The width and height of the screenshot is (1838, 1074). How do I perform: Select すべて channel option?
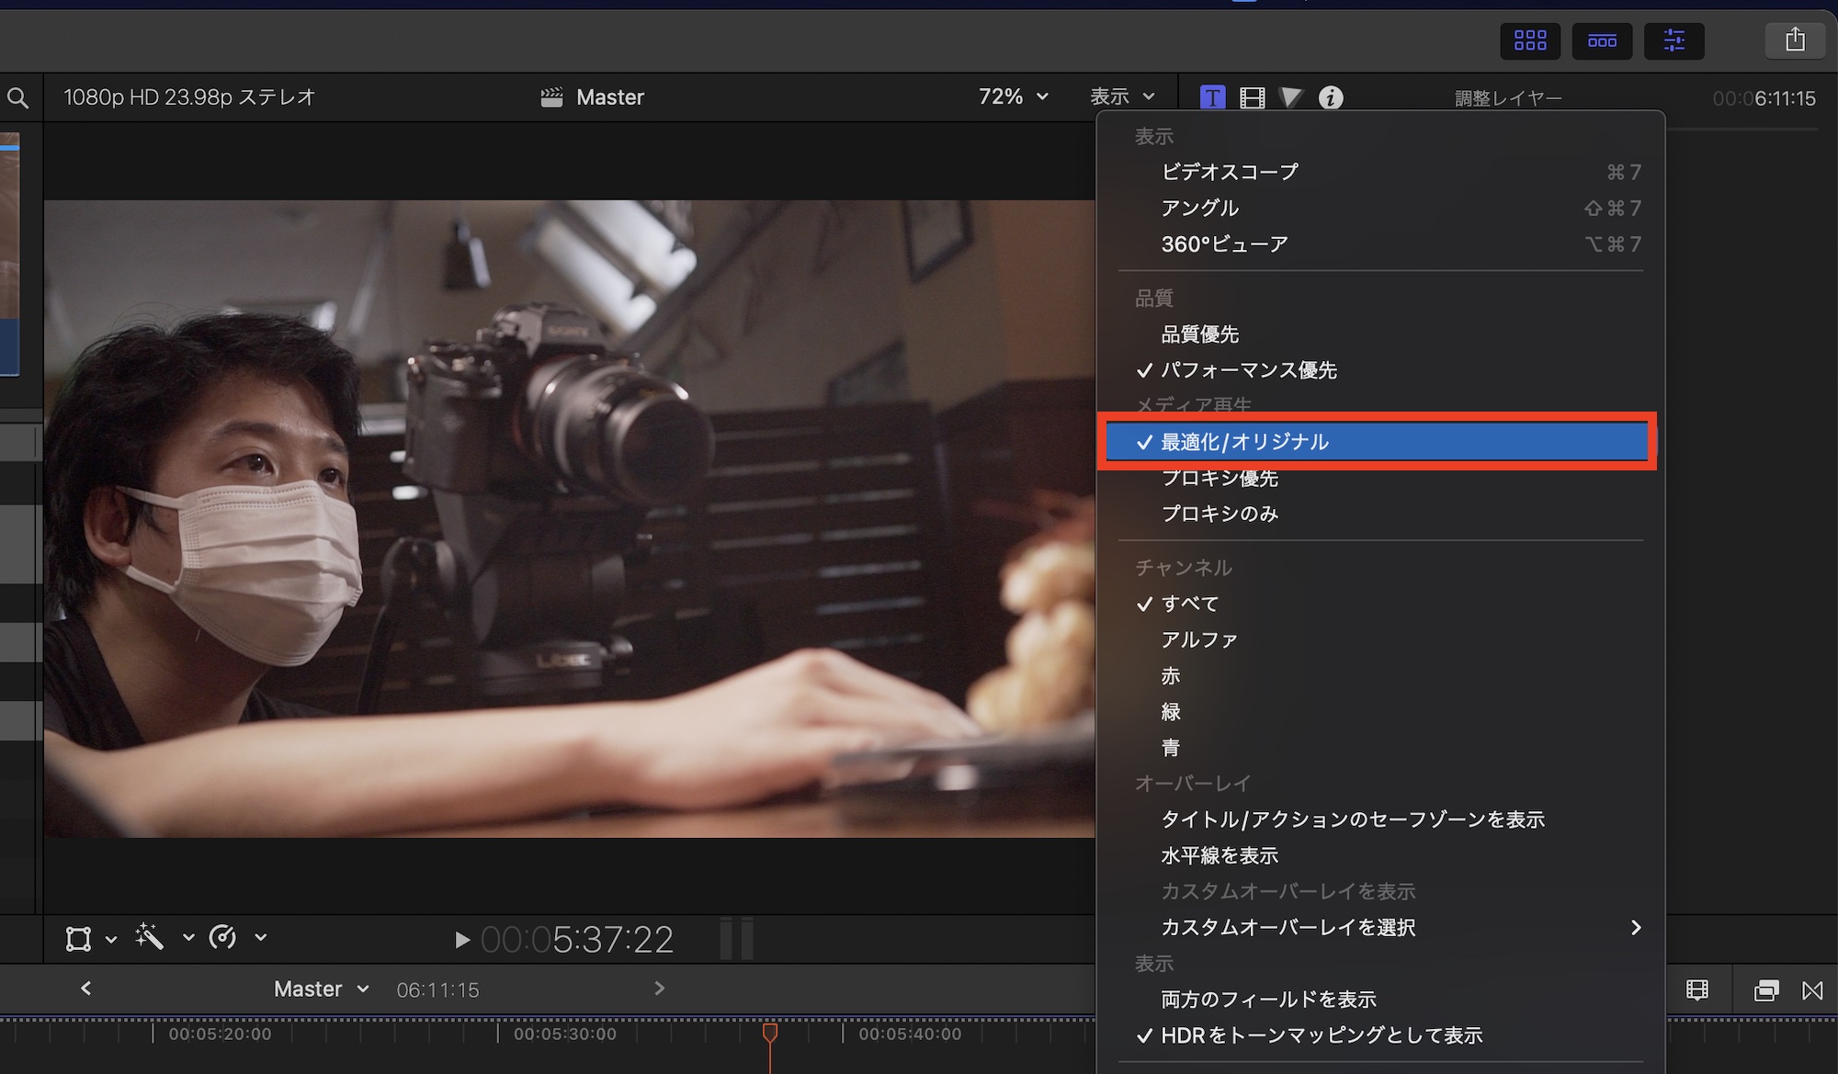(x=1189, y=604)
